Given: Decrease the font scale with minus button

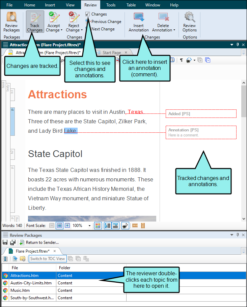Looking at the screenshot, I should 52,226.
